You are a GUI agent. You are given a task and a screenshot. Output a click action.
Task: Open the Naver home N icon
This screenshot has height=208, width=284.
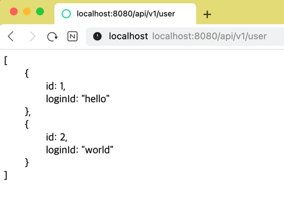(x=73, y=37)
